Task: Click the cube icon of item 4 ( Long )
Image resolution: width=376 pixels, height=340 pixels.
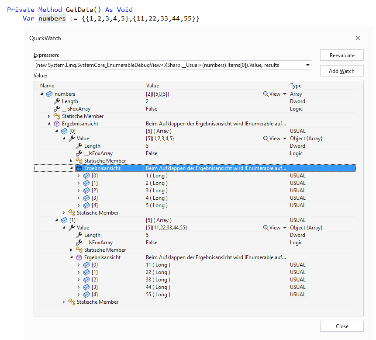Action: (x=86, y=198)
